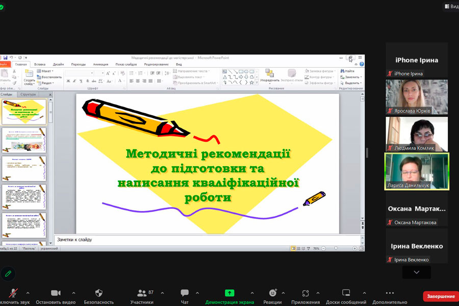
Task: Toggle Bold formatting (Ж)
Action: coord(68,81)
